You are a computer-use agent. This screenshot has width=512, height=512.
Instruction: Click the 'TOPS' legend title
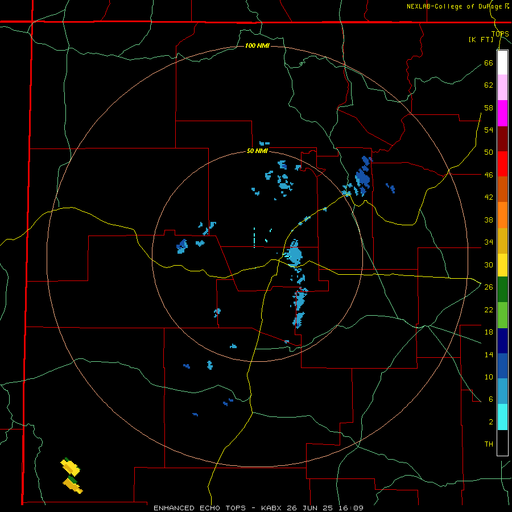pos(500,34)
